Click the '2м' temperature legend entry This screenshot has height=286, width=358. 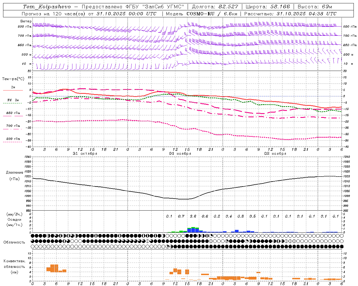(x=13, y=87)
